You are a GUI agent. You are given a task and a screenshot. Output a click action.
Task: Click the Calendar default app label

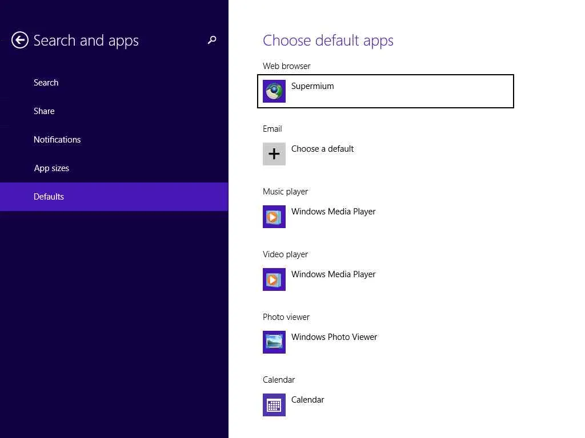point(308,400)
